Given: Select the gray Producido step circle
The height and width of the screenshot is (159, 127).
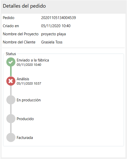Looking at the screenshot, I should click(11, 119).
